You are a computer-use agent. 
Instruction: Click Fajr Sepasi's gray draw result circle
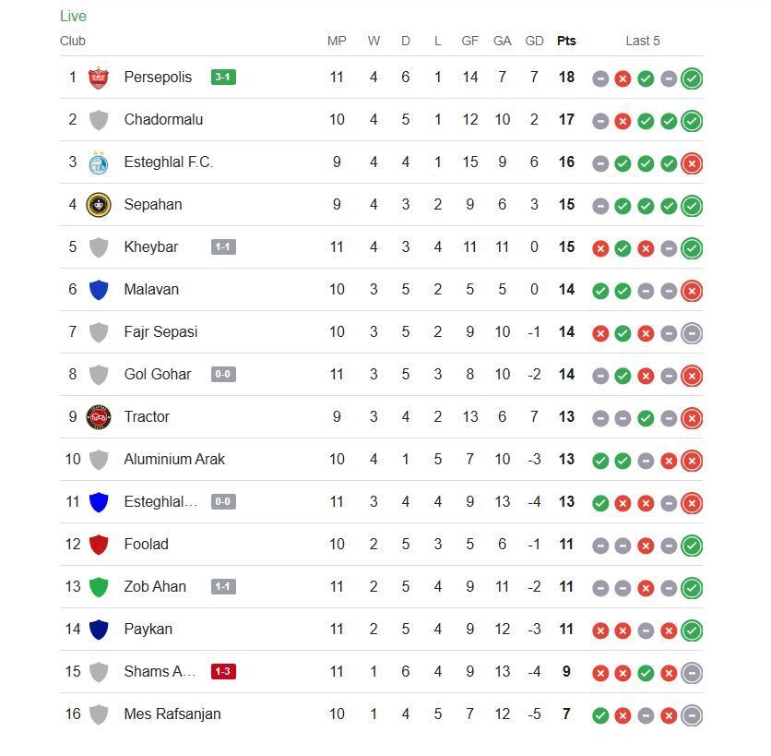(x=691, y=332)
